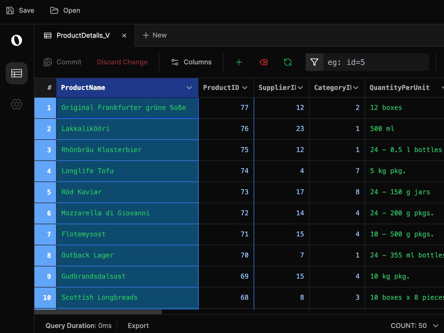Screen dimensions: 444x333
Task: Open the table view in the sidebar
Action: pyautogui.click(x=17, y=73)
